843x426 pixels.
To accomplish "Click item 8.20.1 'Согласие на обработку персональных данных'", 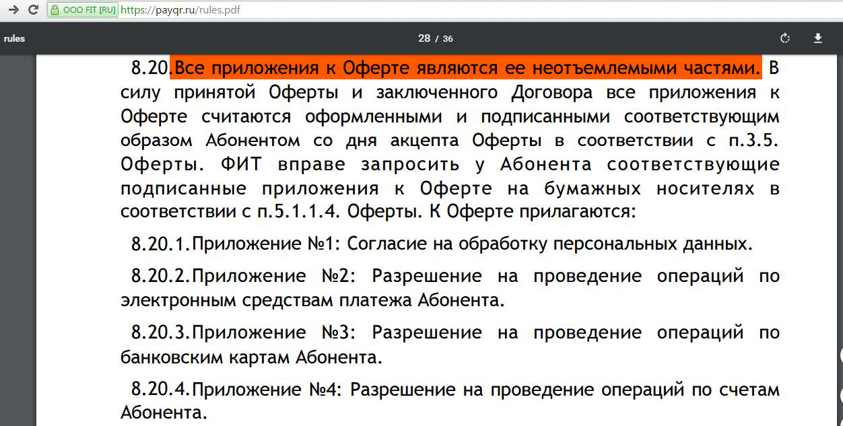I will tap(442, 244).
